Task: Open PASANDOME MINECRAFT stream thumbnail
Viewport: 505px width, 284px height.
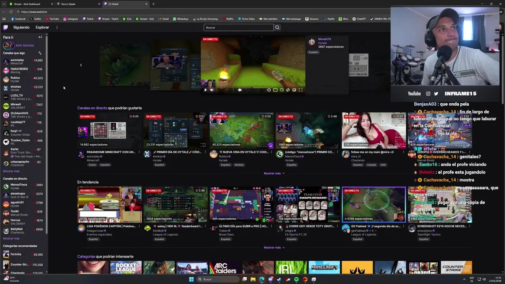Action: (109, 130)
